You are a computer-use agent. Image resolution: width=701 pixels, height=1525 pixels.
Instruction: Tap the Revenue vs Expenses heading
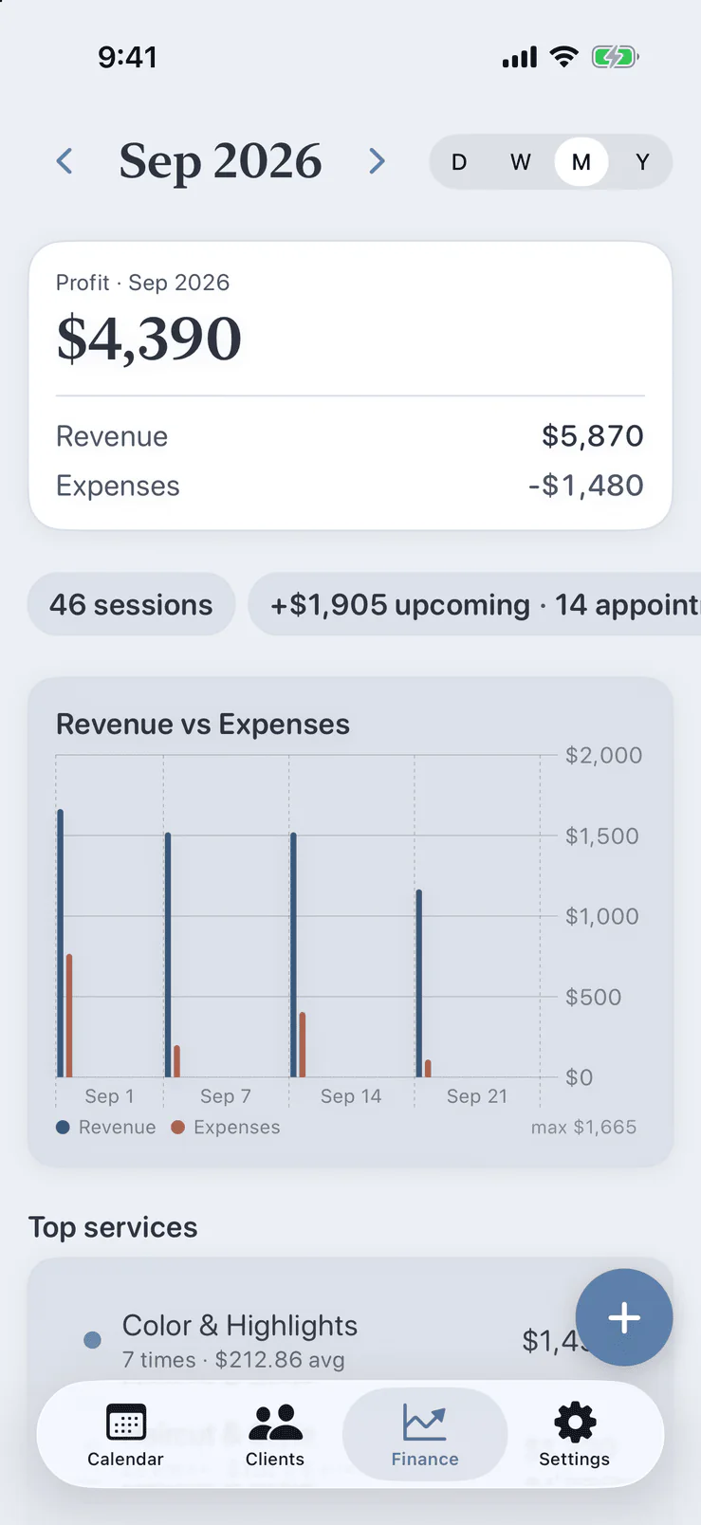(203, 725)
